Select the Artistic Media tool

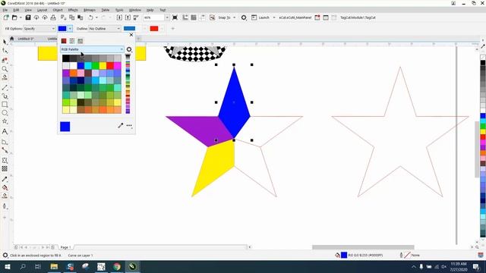[5, 96]
